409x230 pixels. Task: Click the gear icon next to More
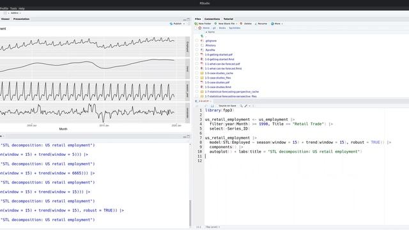(272, 24)
